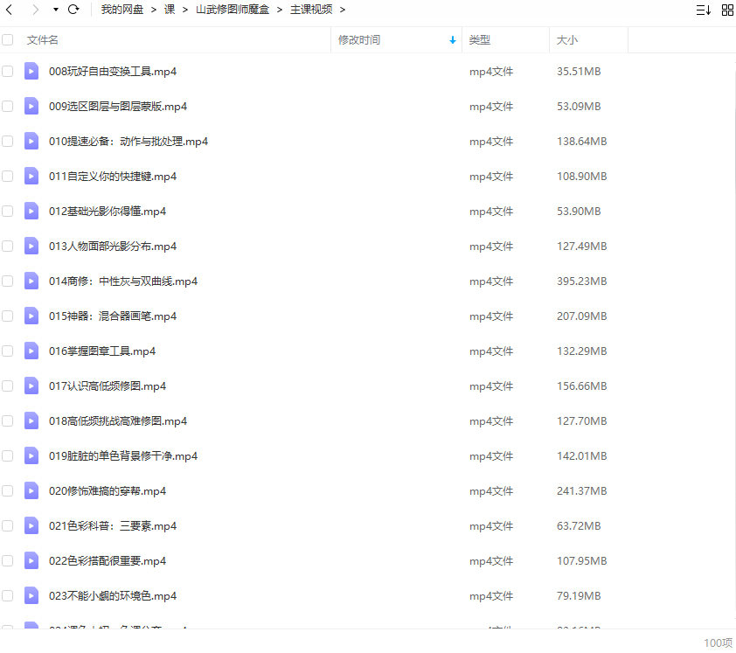Click video icon of 018高低频挑战高难修图.mp4
Image resolution: width=736 pixels, height=653 pixels.
(x=31, y=421)
